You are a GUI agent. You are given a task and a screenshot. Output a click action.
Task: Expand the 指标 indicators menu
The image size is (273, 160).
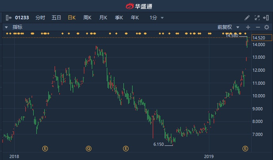click(x=13, y=27)
